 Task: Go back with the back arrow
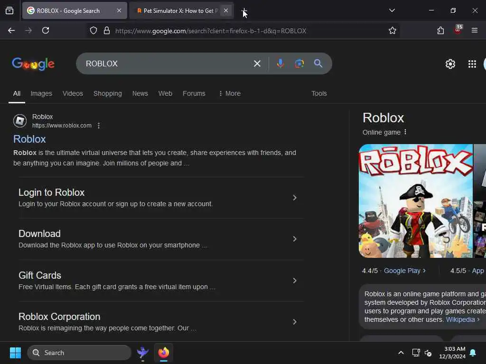11,30
